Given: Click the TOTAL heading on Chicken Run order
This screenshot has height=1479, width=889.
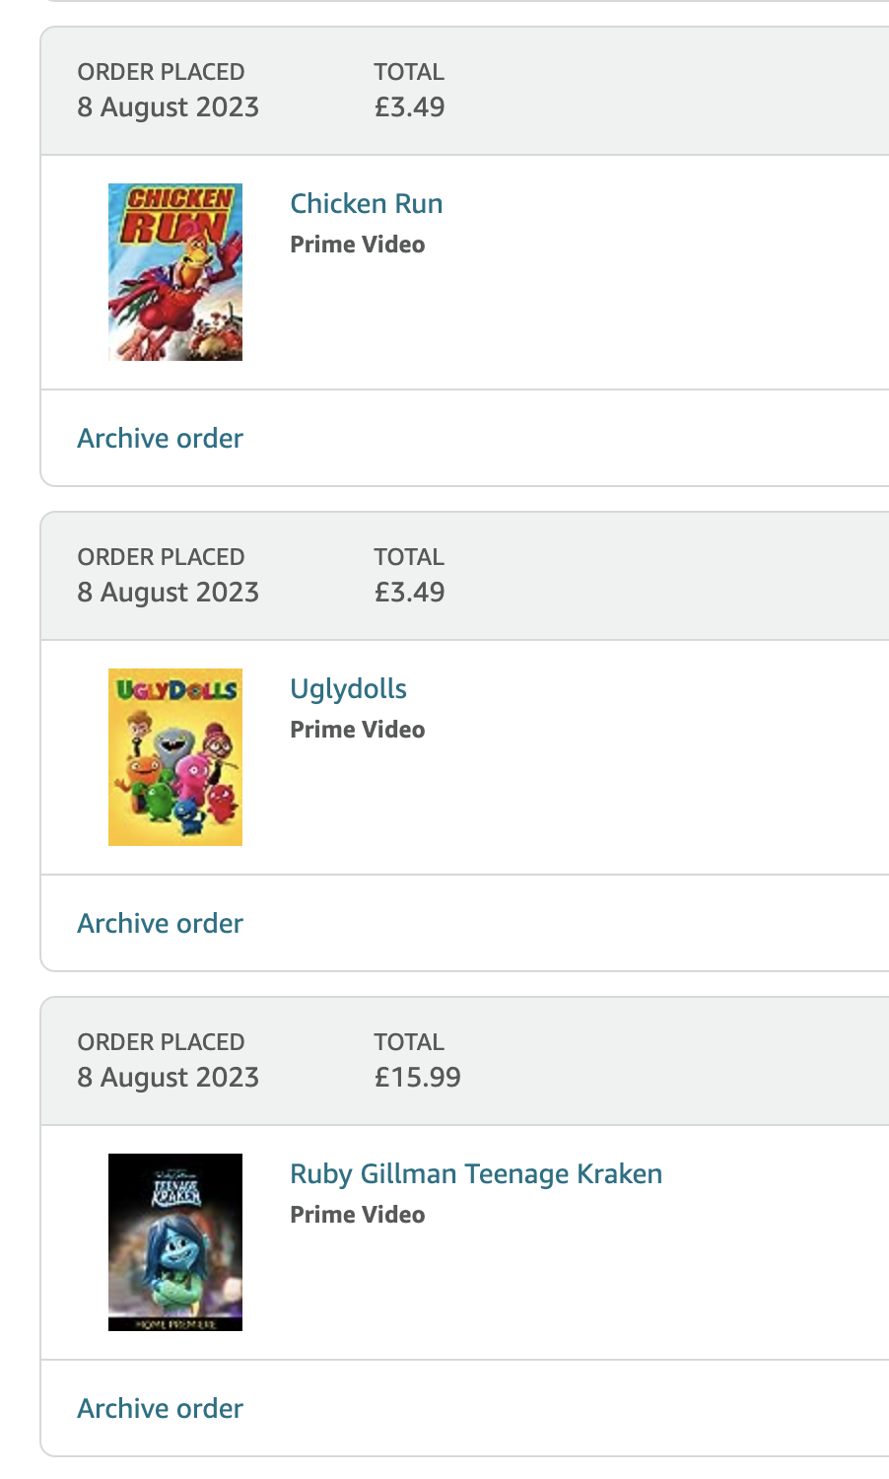Looking at the screenshot, I should point(409,72).
